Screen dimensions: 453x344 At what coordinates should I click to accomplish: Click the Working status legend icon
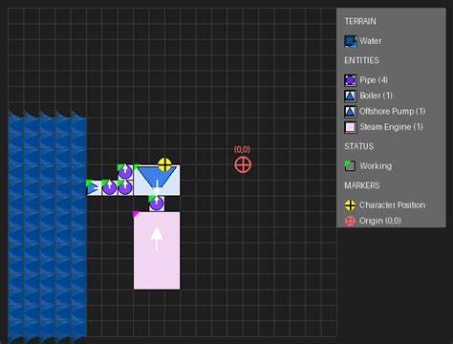pyautogui.click(x=350, y=166)
